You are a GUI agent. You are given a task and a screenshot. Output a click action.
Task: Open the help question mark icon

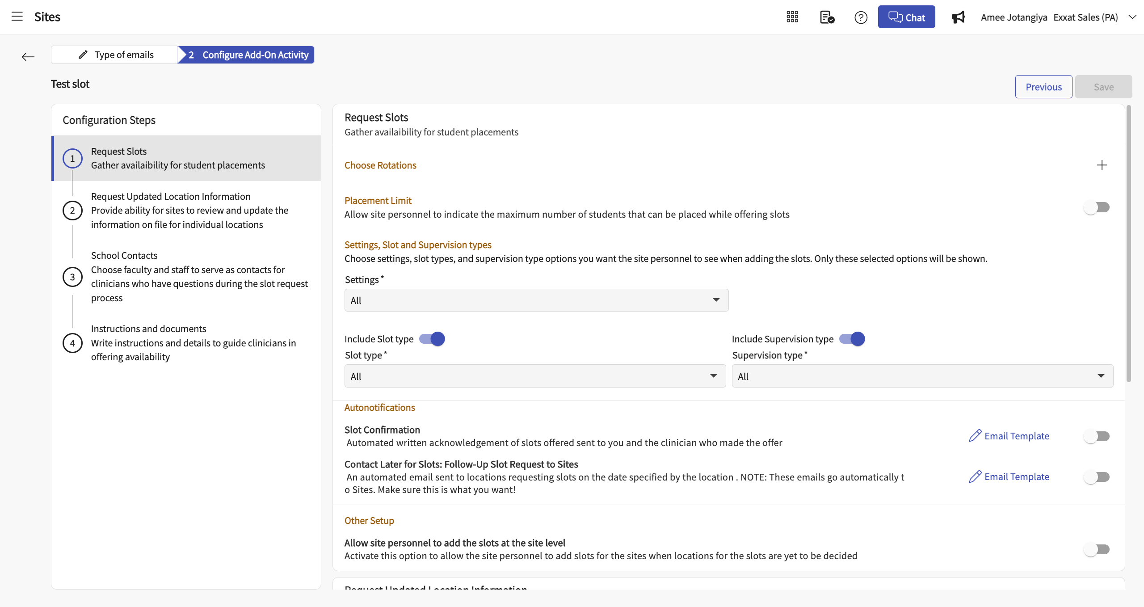click(x=861, y=17)
